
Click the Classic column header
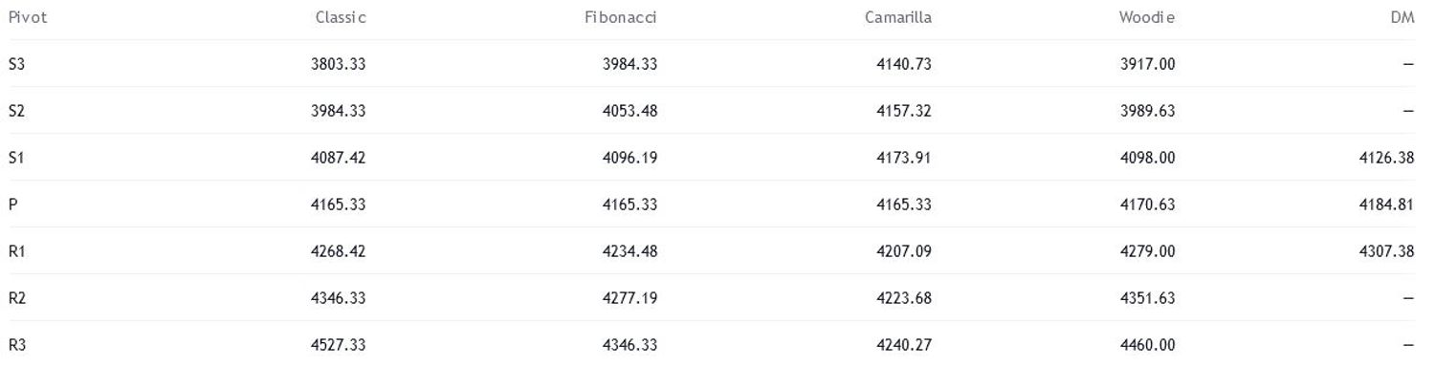pos(341,17)
